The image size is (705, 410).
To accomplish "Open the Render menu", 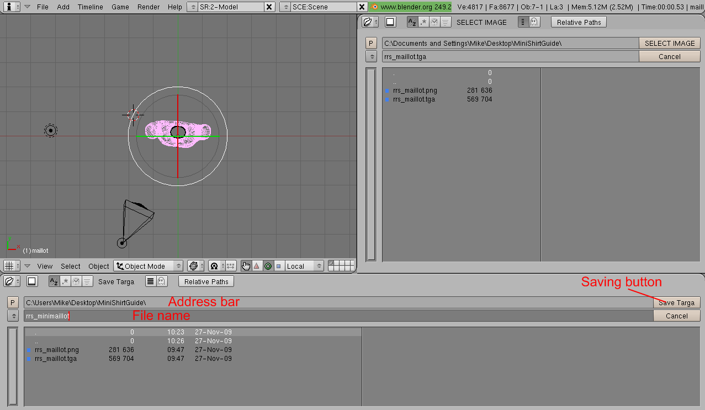I will coord(149,7).
